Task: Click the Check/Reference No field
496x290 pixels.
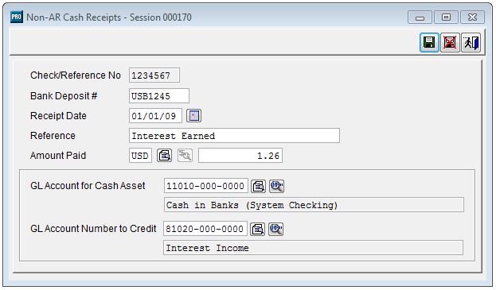Action: point(154,75)
